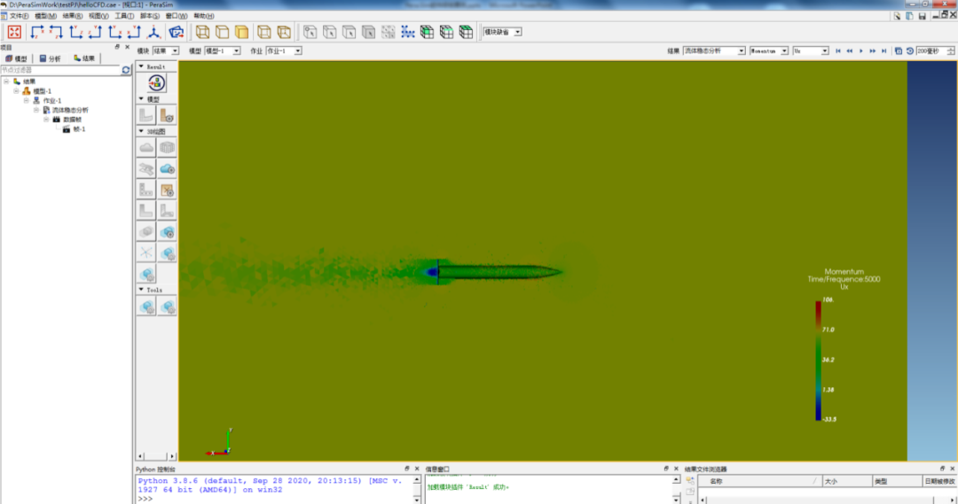Jump to the last frame button
The width and height of the screenshot is (958, 504).
(x=883, y=51)
